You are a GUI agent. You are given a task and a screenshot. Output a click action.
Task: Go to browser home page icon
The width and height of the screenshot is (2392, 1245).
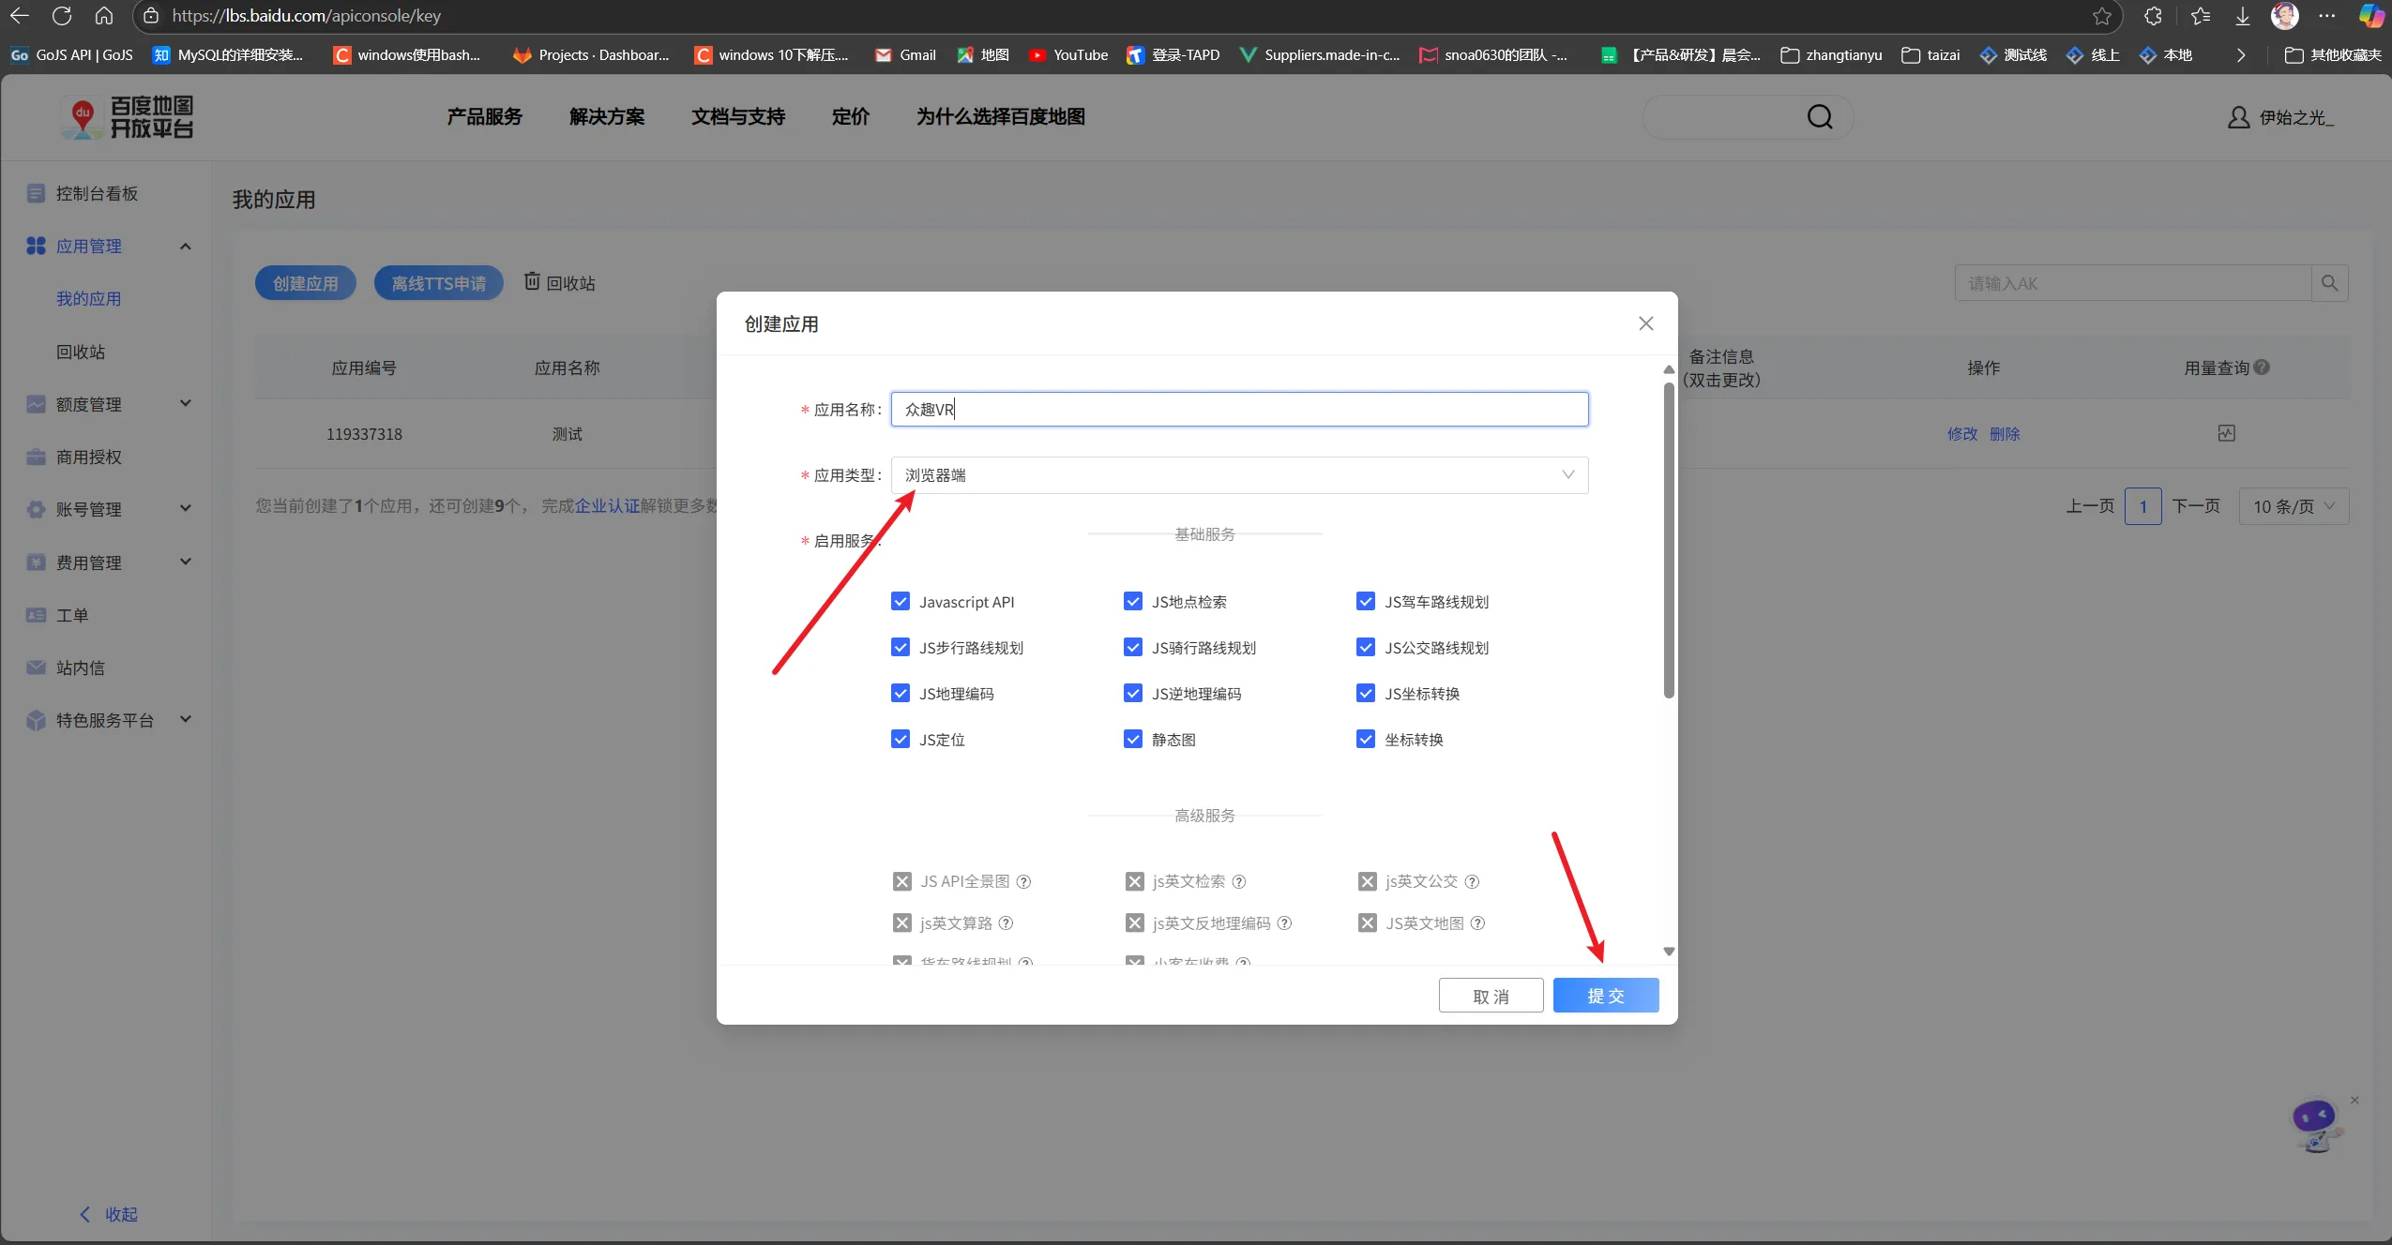pos(104,16)
